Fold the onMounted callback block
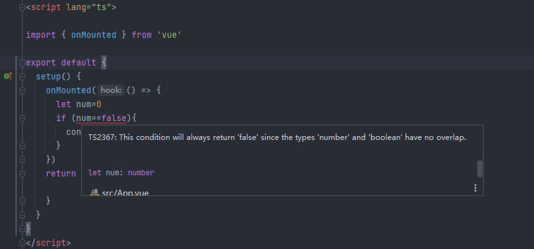The width and height of the screenshot is (534, 249). click(x=22, y=90)
